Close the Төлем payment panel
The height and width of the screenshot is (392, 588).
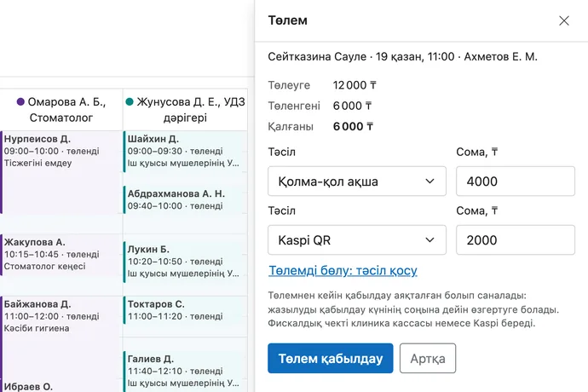click(x=564, y=20)
